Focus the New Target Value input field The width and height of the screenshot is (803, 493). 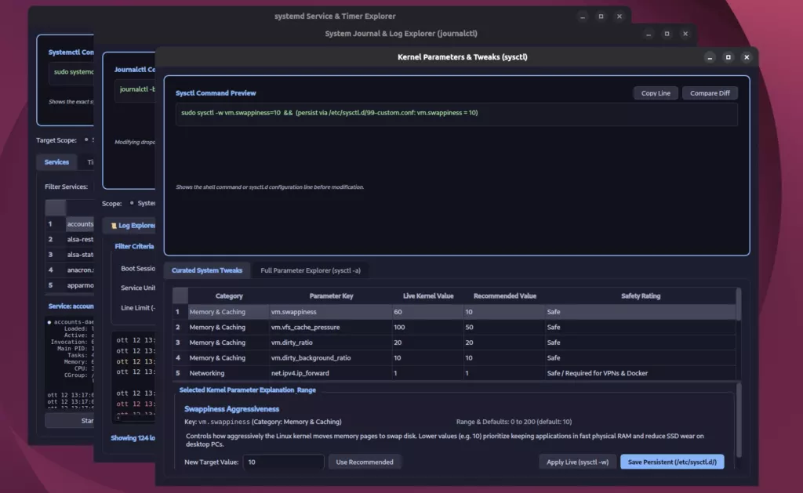click(283, 462)
